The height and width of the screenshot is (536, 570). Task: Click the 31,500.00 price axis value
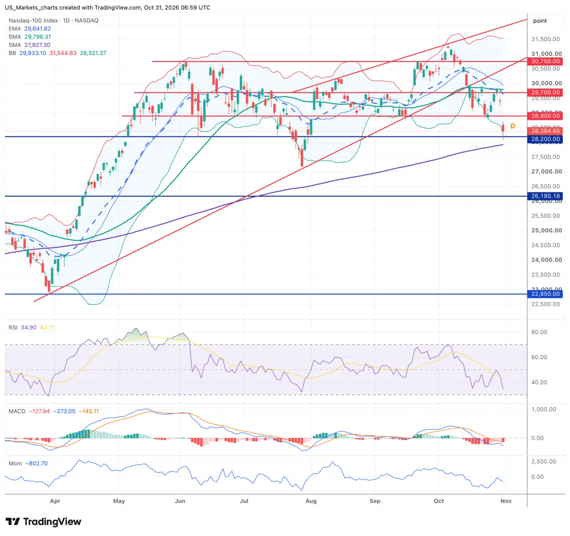[546, 39]
